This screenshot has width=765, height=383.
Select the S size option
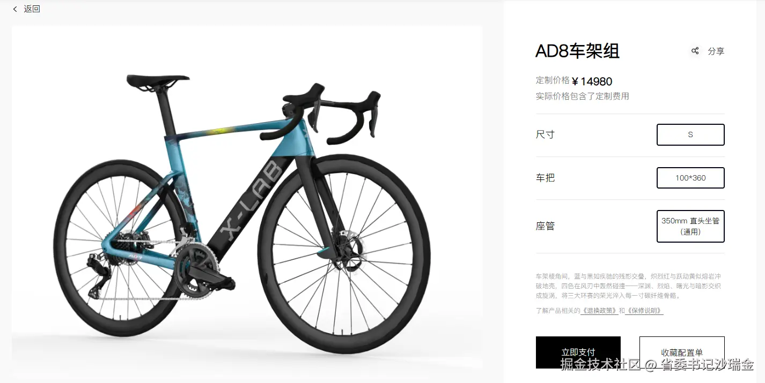pyautogui.click(x=690, y=134)
